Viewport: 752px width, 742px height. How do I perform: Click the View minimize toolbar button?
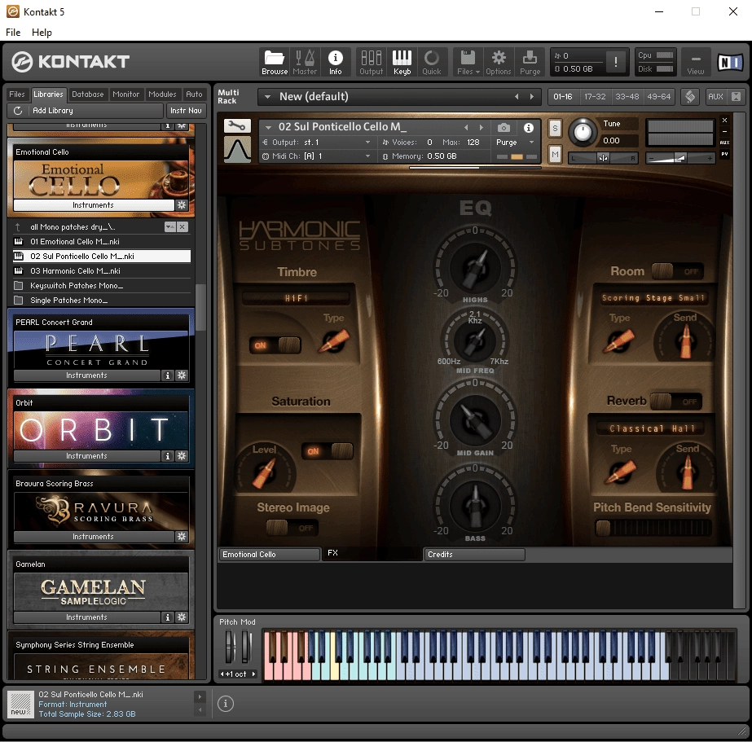[696, 63]
